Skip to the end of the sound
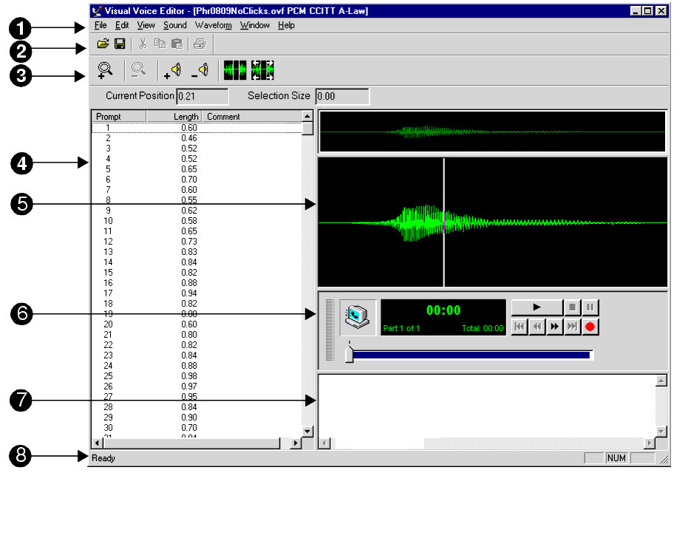This screenshot has height=538, width=688. click(572, 327)
